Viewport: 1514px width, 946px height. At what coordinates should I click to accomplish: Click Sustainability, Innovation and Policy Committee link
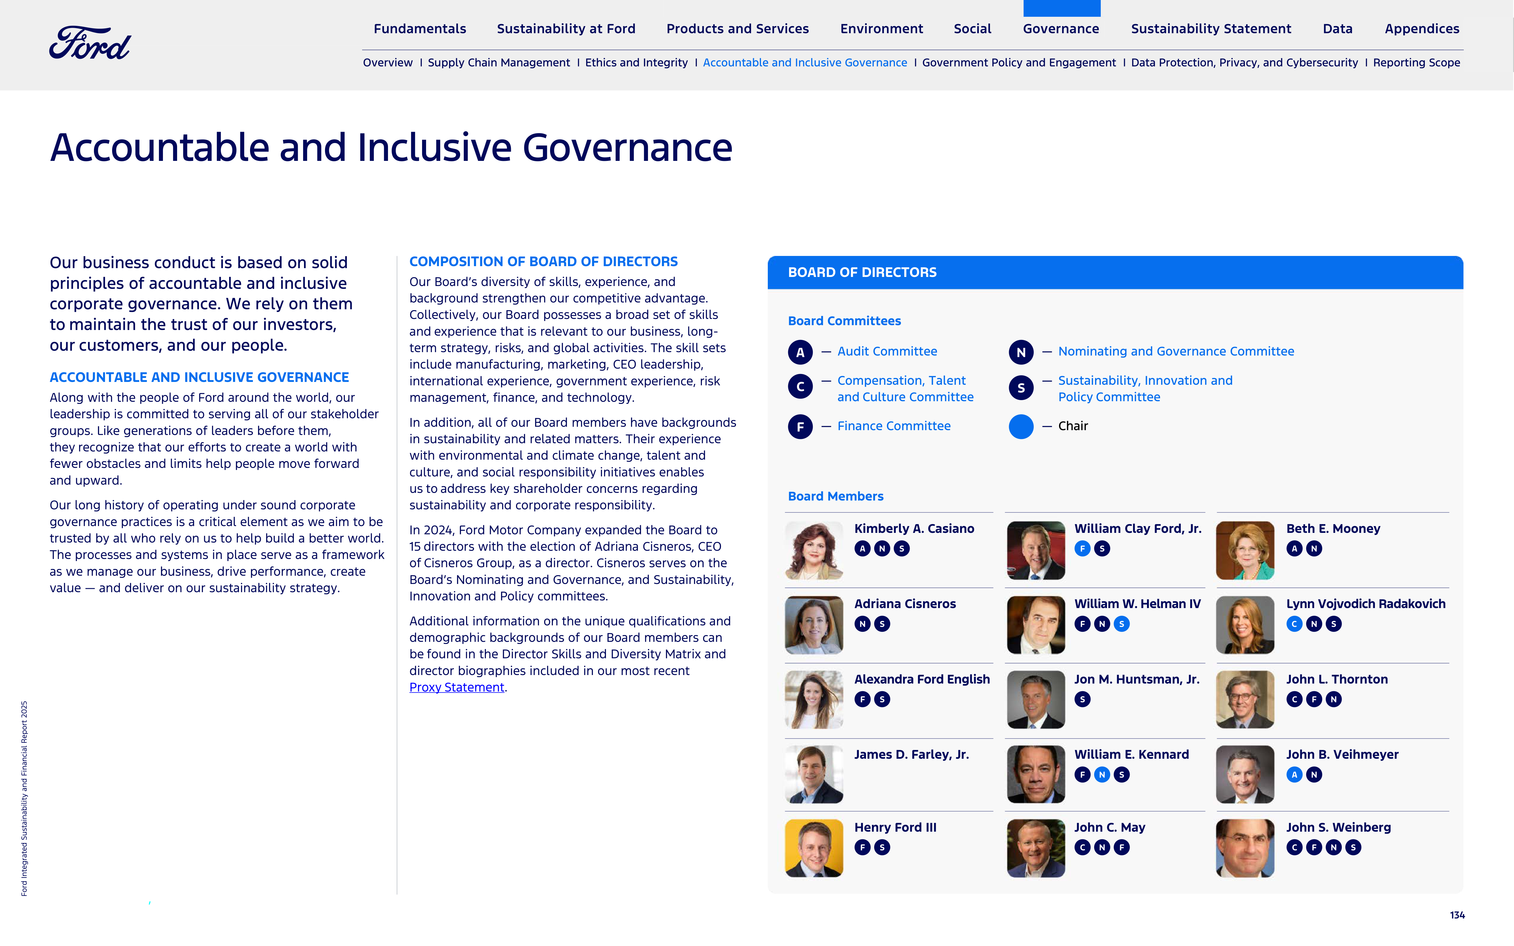tap(1145, 388)
